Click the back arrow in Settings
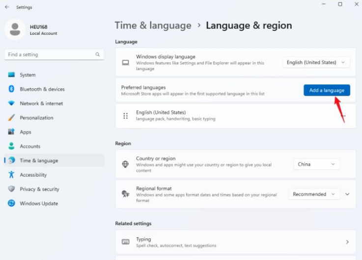This screenshot has height=260, width=362. coord(7,7)
